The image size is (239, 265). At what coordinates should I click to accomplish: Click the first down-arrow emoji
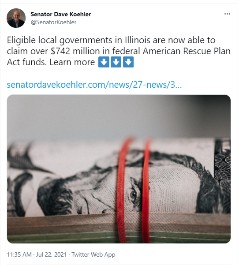[x=104, y=62]
